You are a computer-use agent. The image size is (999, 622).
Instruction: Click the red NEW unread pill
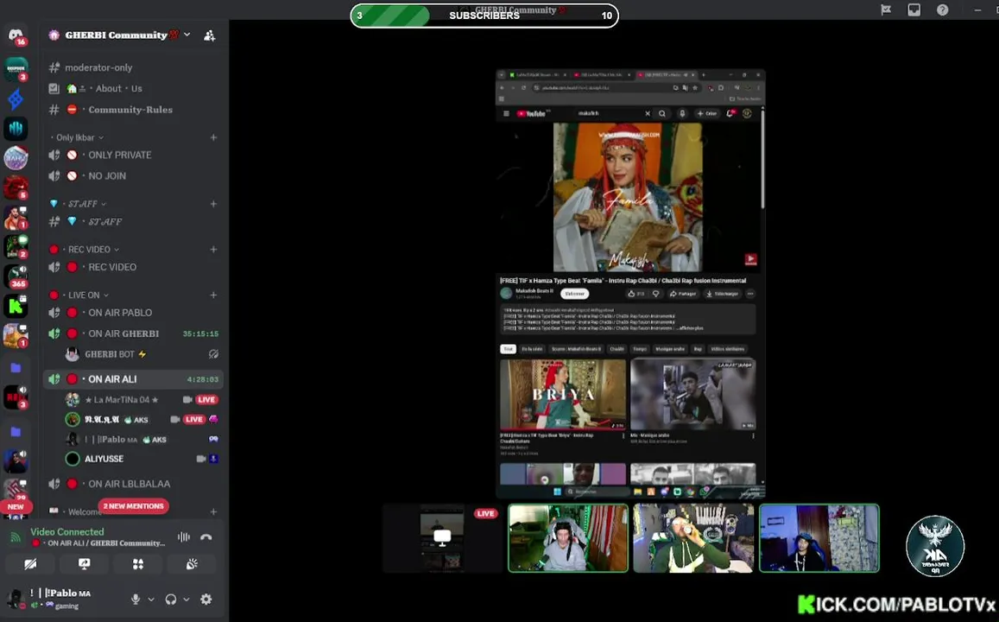point(16,506)
